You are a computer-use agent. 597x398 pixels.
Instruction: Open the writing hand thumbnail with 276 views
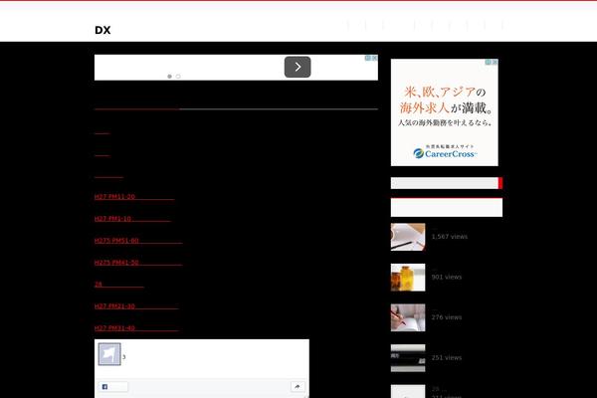pyautogui.click(x=408, y=317)
